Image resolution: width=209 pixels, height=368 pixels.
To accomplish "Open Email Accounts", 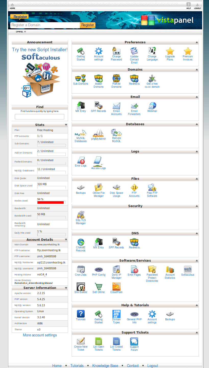I will point(116,109).
